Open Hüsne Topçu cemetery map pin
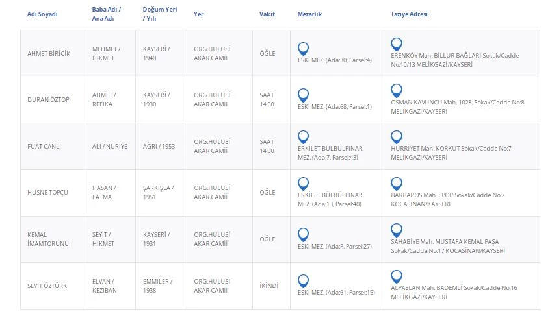 point(303,184)
